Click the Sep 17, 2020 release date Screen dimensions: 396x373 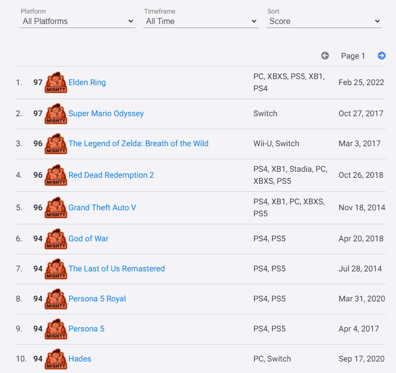(361, 358)
